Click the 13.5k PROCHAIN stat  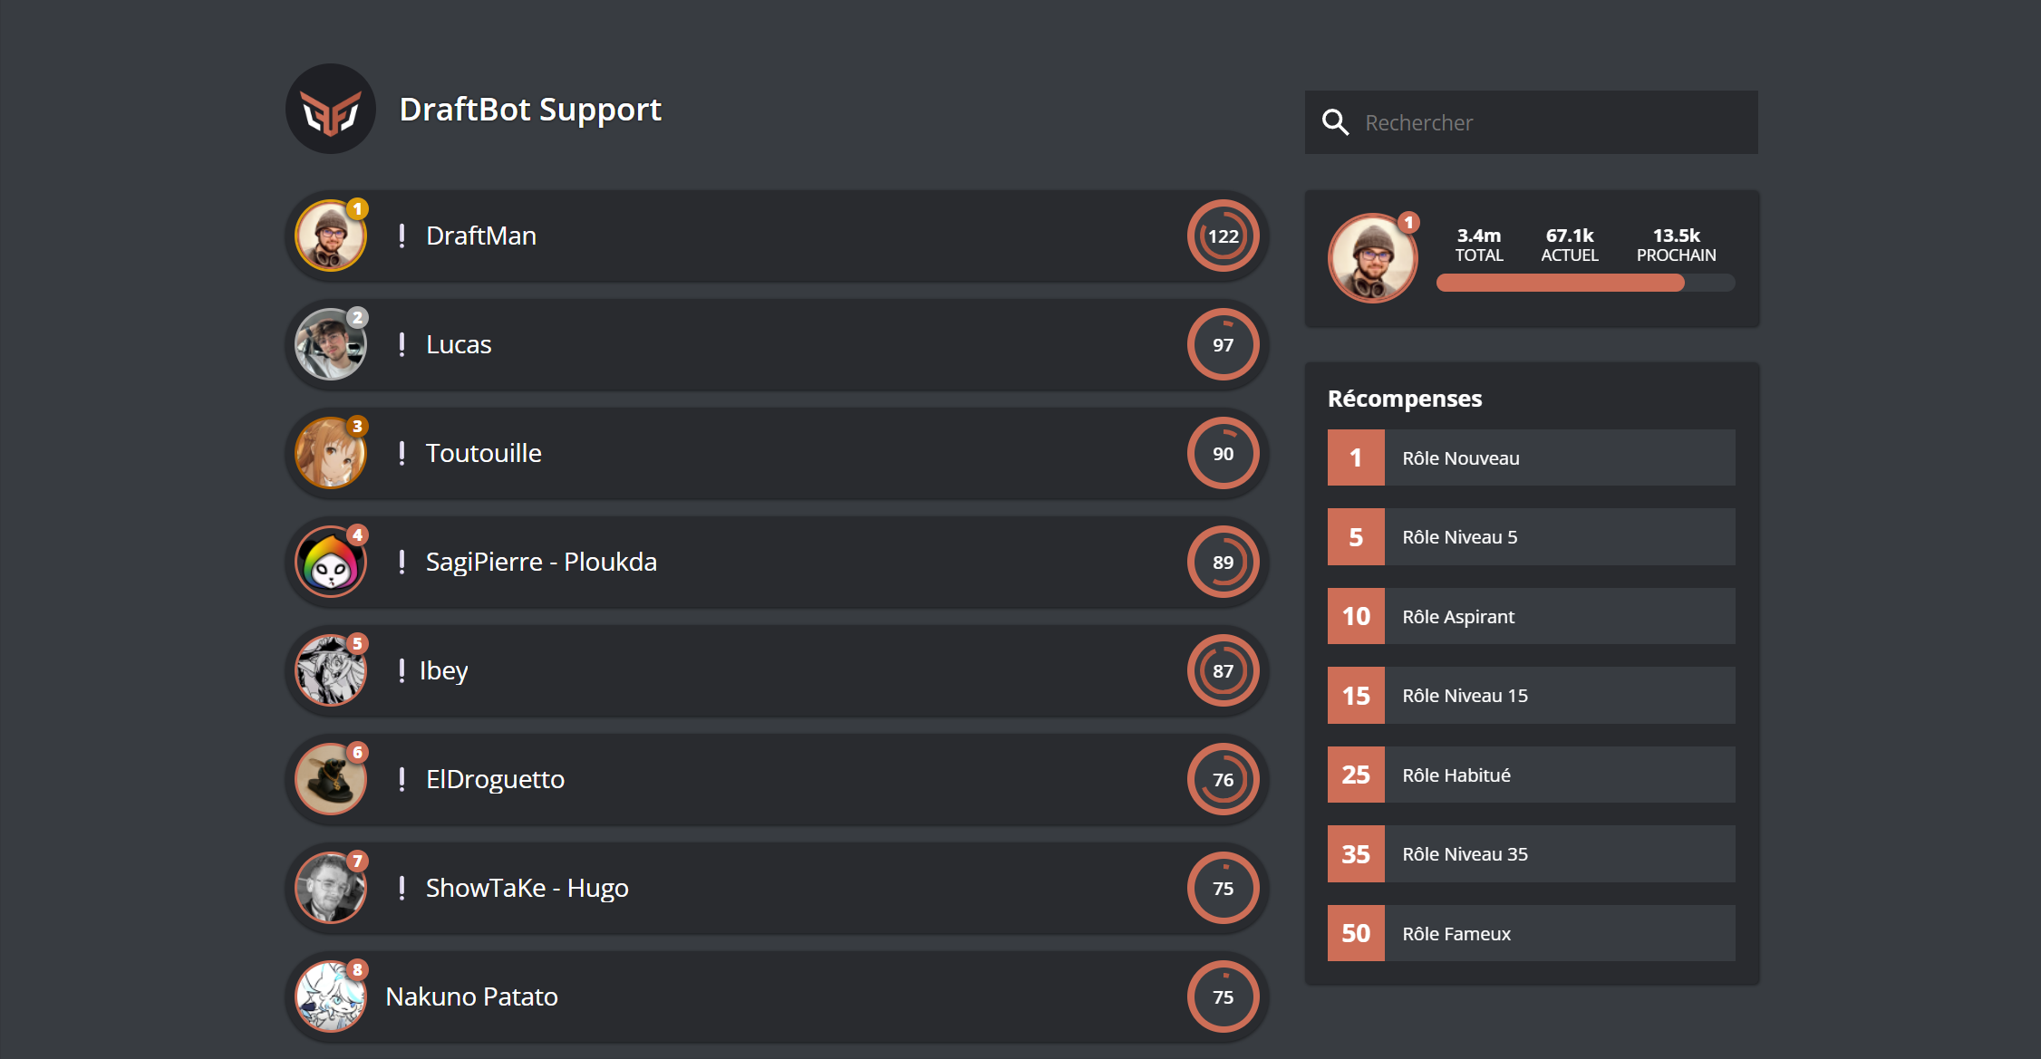pyautogui.click(x=1675, y=245)
